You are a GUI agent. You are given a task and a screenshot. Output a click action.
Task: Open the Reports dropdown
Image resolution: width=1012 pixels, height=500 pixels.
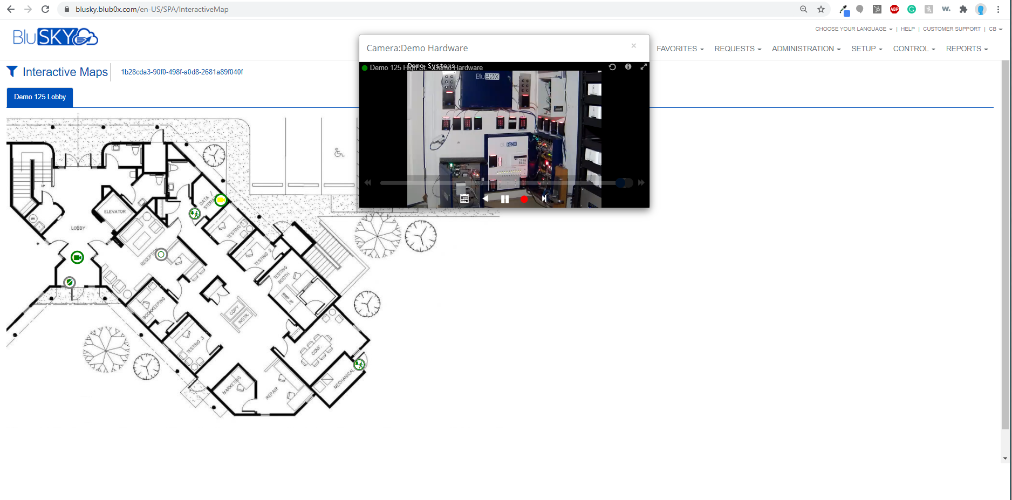coord(967,49)
